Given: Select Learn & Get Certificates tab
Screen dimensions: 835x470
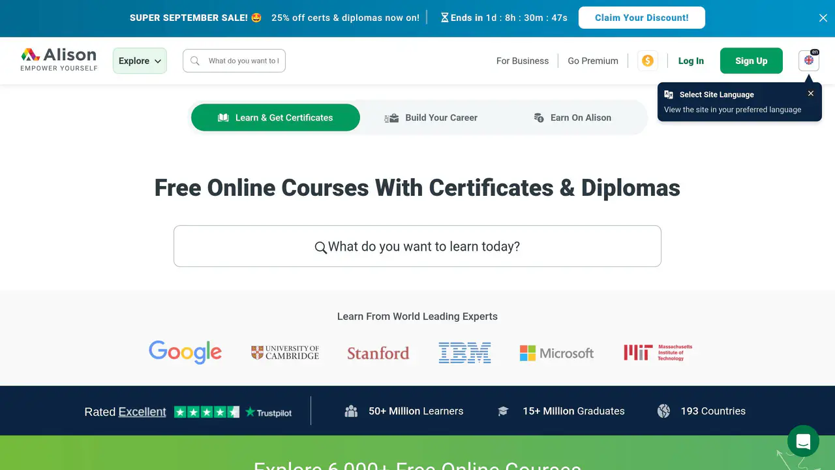Looking at the screenshot, I should (275, 117).
